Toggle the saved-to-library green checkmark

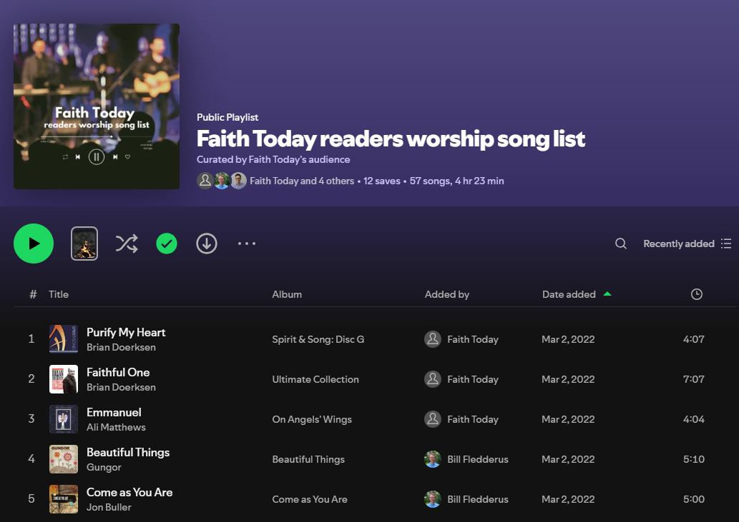pos(167,244)
